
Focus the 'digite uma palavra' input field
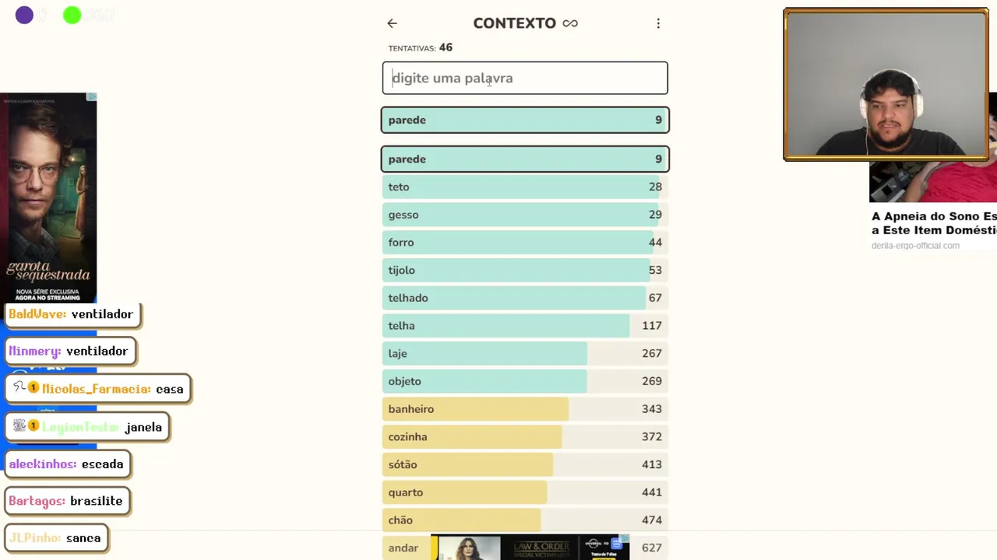[525, 78]
